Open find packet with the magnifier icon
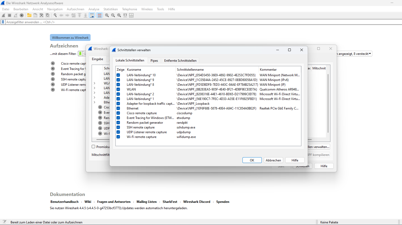This screenshot has height=225, width=402. click(55, 15)
